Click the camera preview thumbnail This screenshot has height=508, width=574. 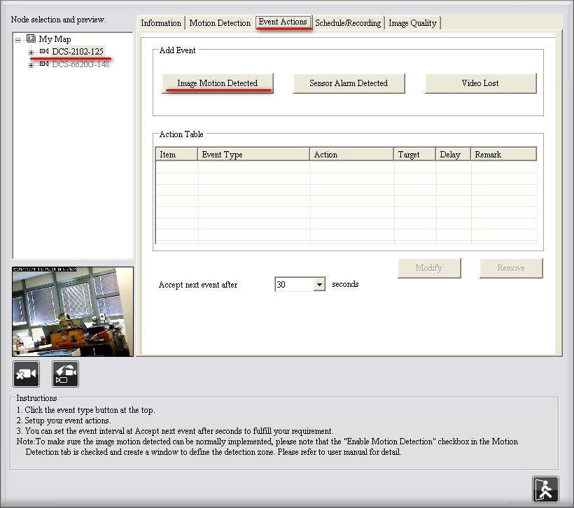[x=73, y=311]
